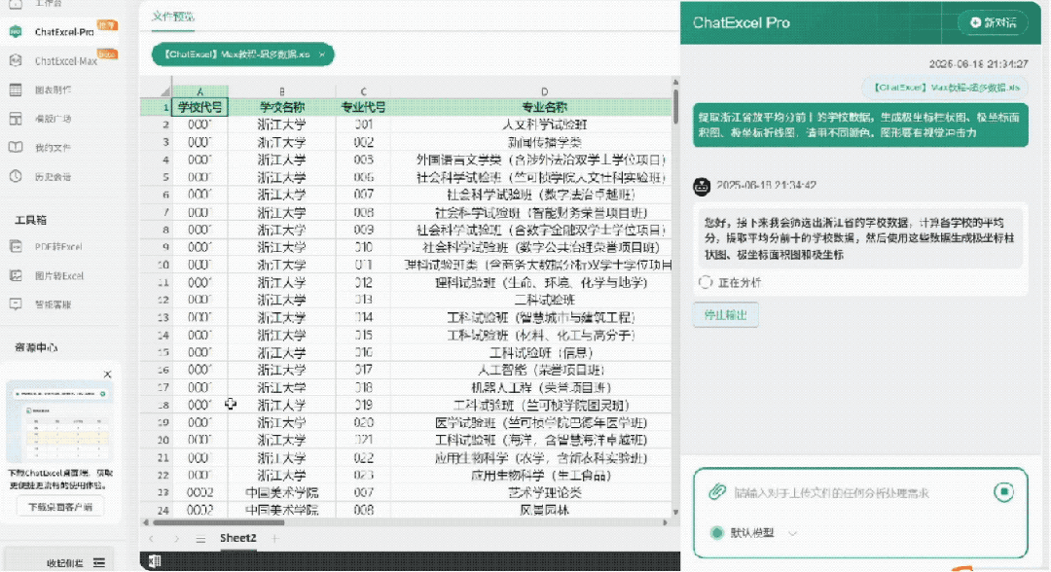Select column A header
1051x572 pixels.
coord(199,91)
